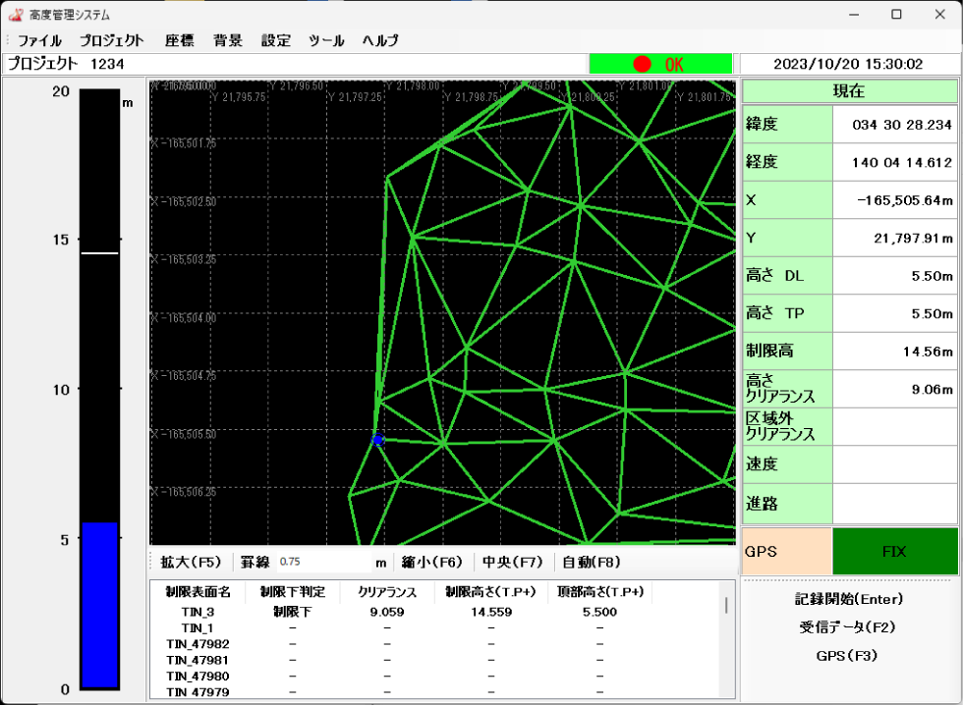This screenshot has width=963, height=705.
Task: Click the table vertical scrollbar
Action: [726, 605]
